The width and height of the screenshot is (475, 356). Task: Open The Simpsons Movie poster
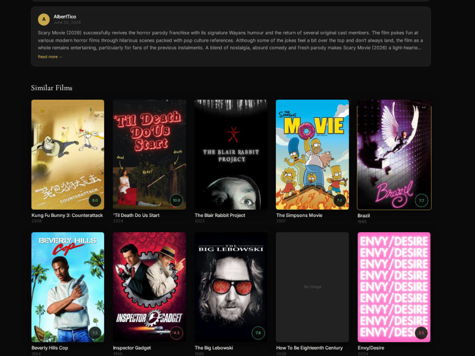pos(313,155)
